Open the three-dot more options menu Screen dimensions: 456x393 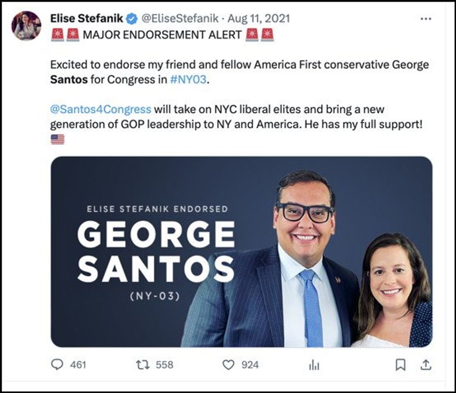click(426, 19)
